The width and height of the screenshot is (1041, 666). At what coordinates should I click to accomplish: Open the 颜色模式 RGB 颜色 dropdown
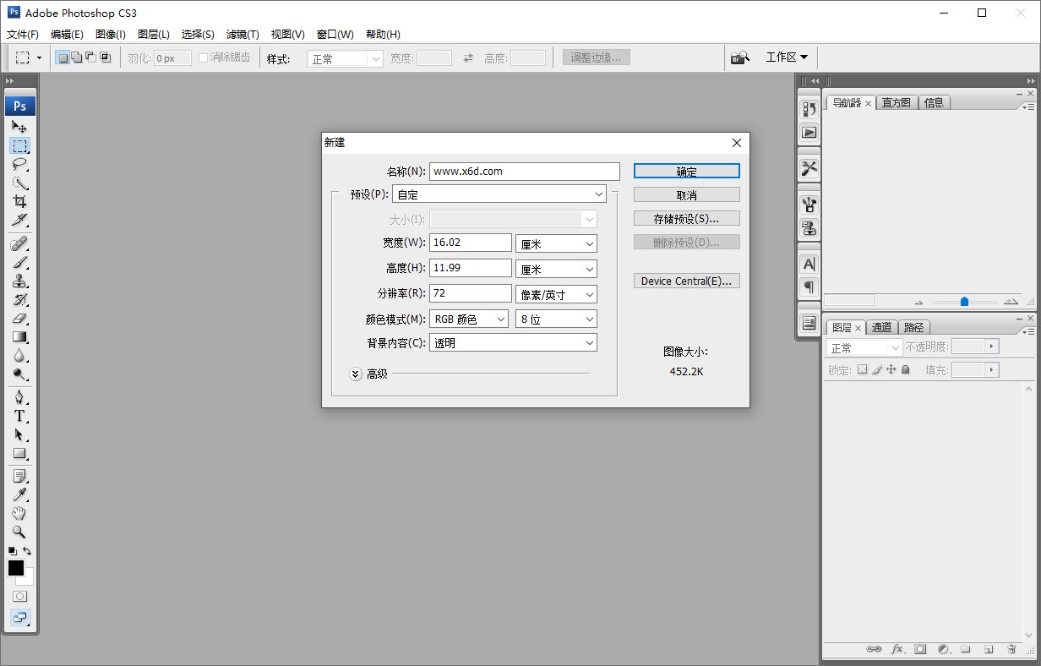pyautogui.click(x=469, y=319)
